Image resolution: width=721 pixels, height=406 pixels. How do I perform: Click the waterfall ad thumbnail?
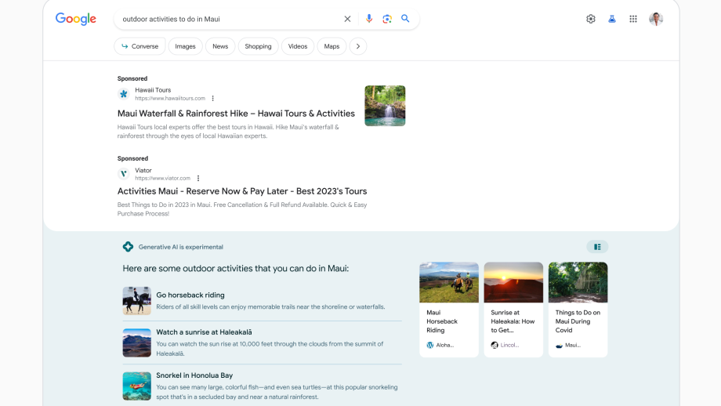(385, 106)
